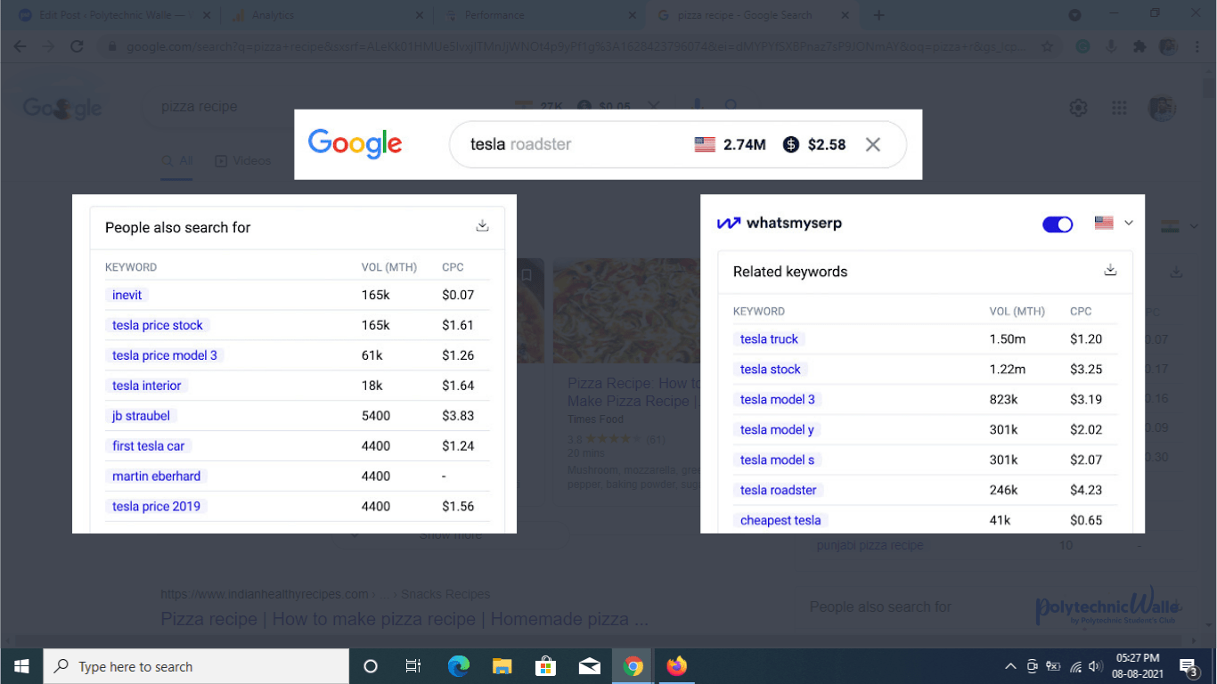Open Cortana from the taskbar
Image resolution: width=1217 pixels, height=684 pixels.
click(x=371, y=666)
